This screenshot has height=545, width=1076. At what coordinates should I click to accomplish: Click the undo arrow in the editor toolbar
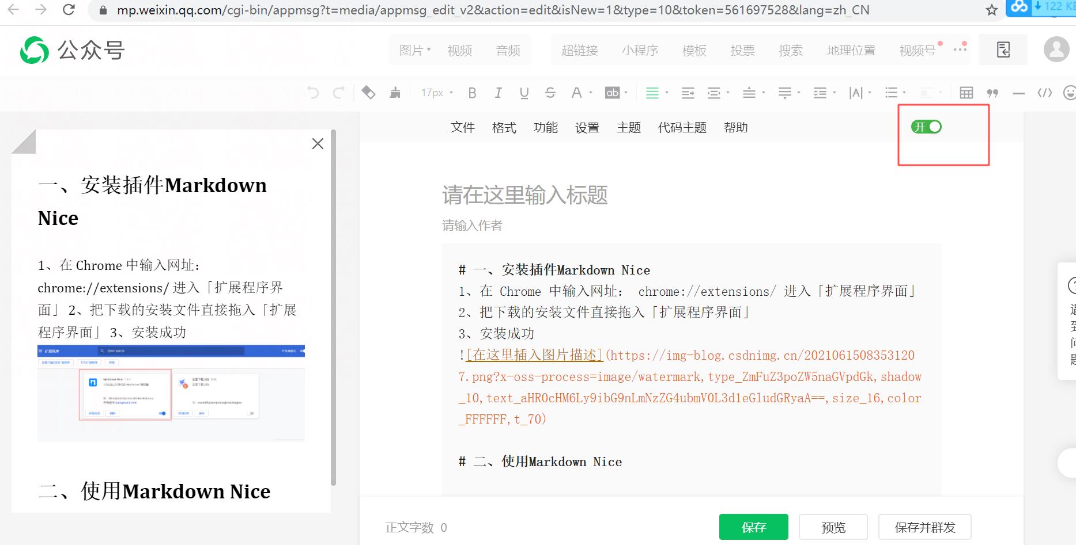coord(313,93)
